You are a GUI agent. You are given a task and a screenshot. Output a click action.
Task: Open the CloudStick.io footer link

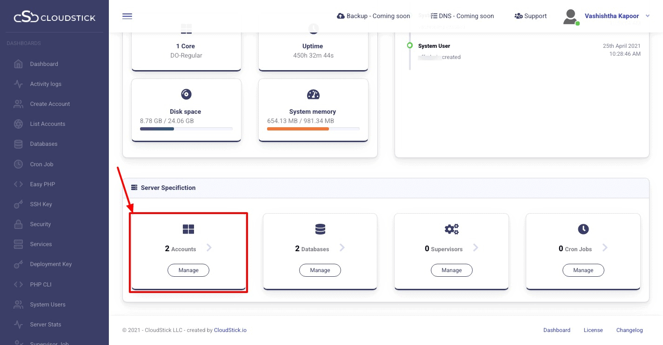click(230, 330)
